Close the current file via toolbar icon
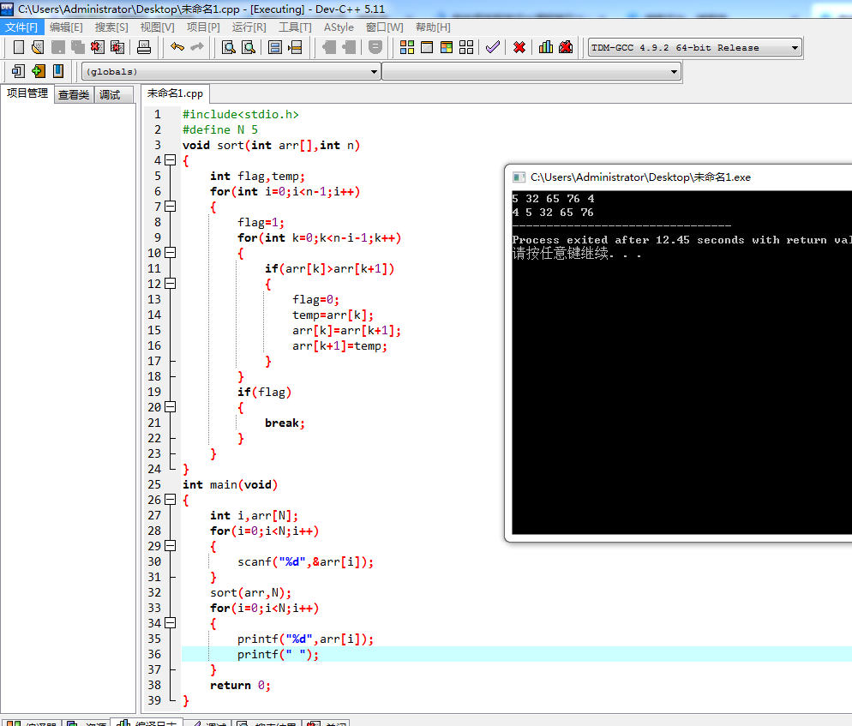 pyautogui.click(x=97, y=47)
